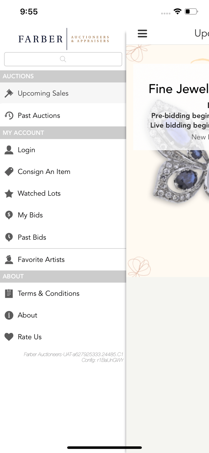Tap the tag icon for Consign An Item
The image size is (209, 453).
pos(9,172)
